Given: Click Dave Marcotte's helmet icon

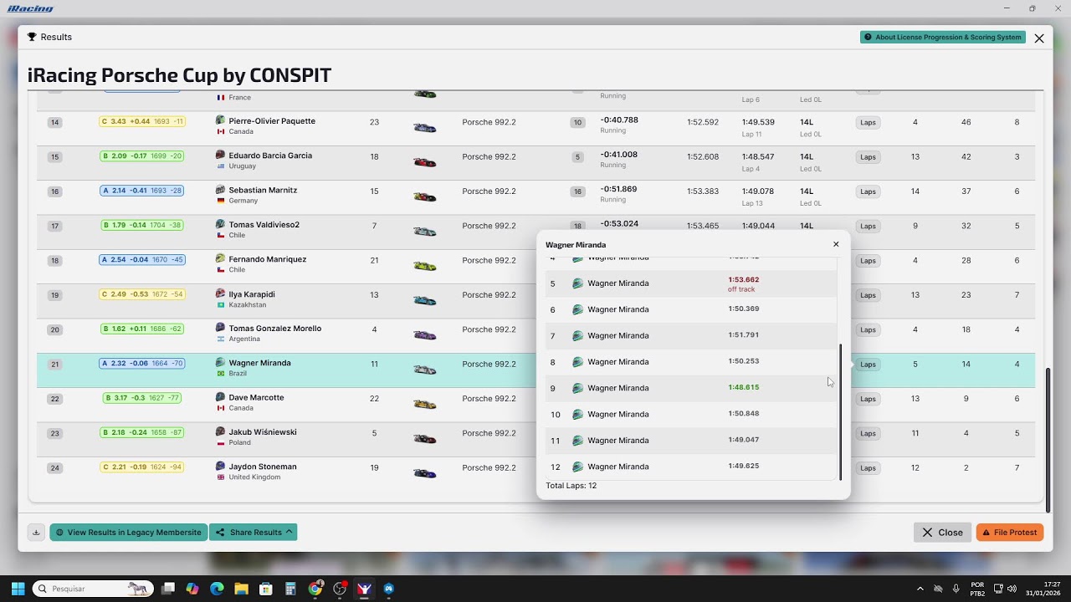Looking at the screenshot, I should (x=221, y=397).
